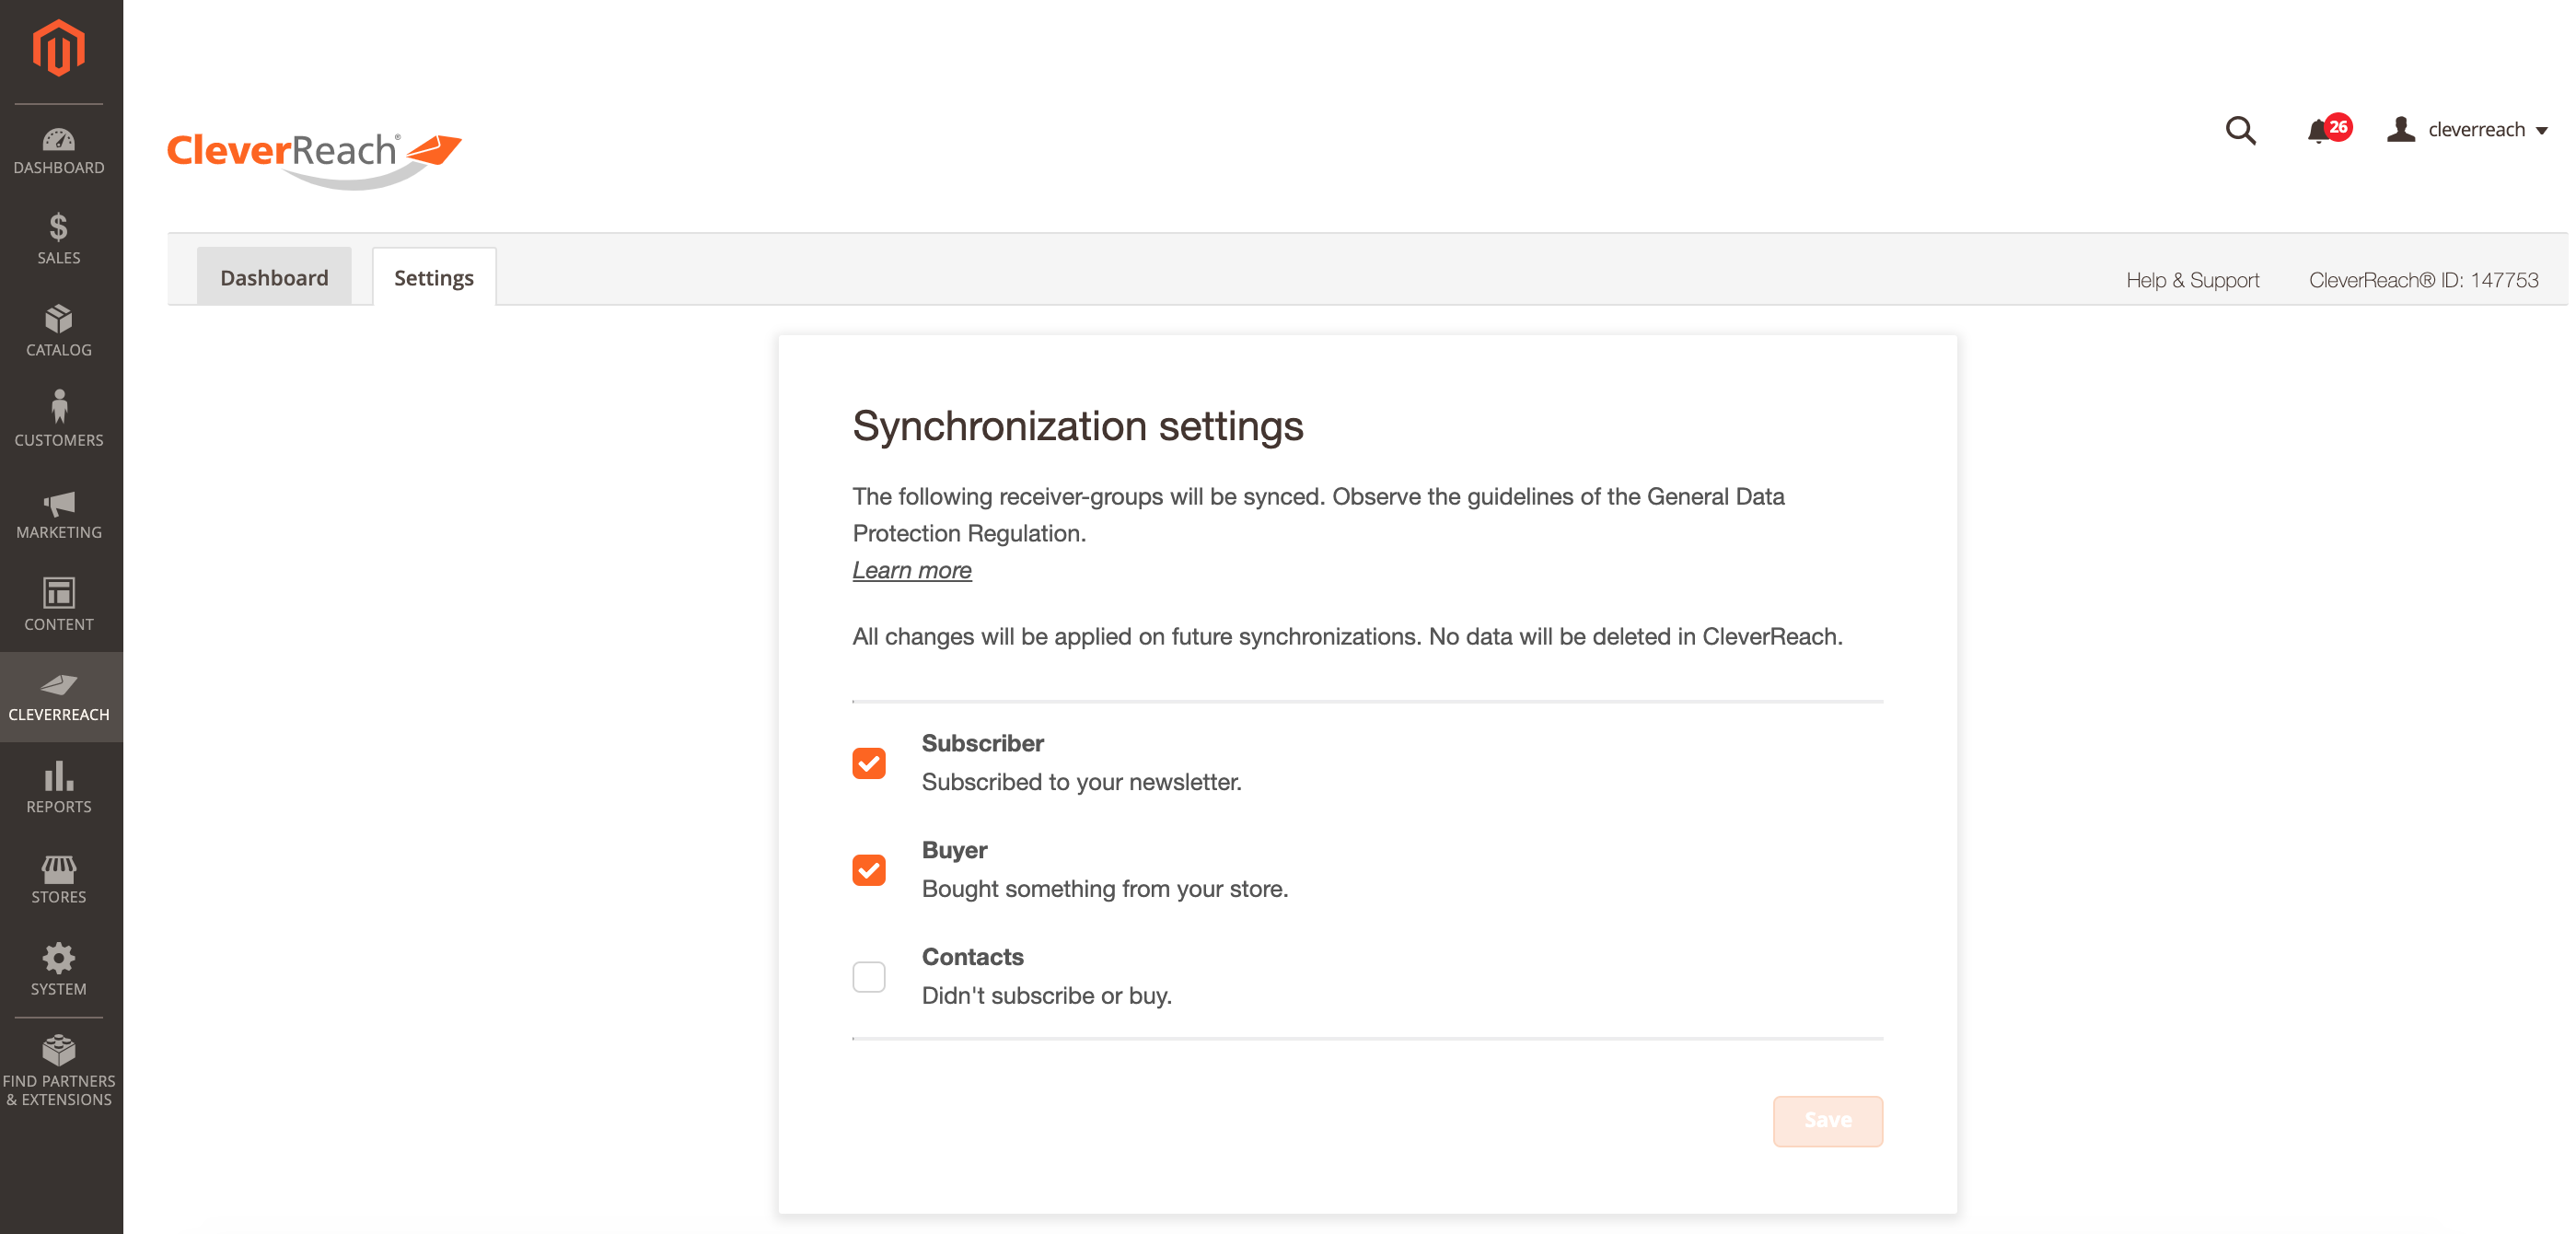The height and width of the screenshot is (1234, 2576).
Task: Go to Dashboard in the sidebar
Action: (x=59, y=151)
